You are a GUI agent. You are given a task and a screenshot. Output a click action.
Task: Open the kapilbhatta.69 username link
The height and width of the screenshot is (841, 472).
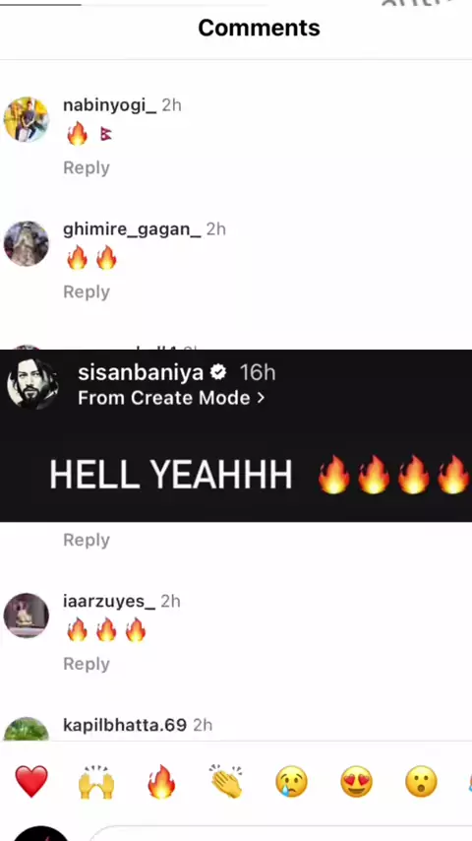tap(125, 725)
